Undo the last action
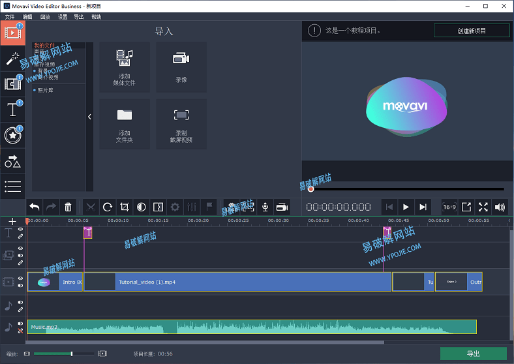The width and height of the screenshot is (514, 364). click(35, 207)
